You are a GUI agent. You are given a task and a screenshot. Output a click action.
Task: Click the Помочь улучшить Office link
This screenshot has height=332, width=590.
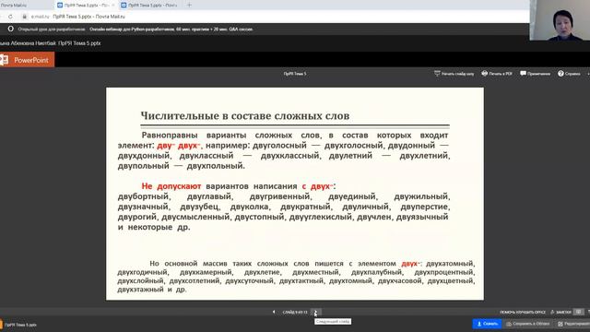pos(523,312)
